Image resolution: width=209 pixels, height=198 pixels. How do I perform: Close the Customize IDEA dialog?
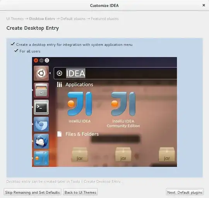point(204,5)
